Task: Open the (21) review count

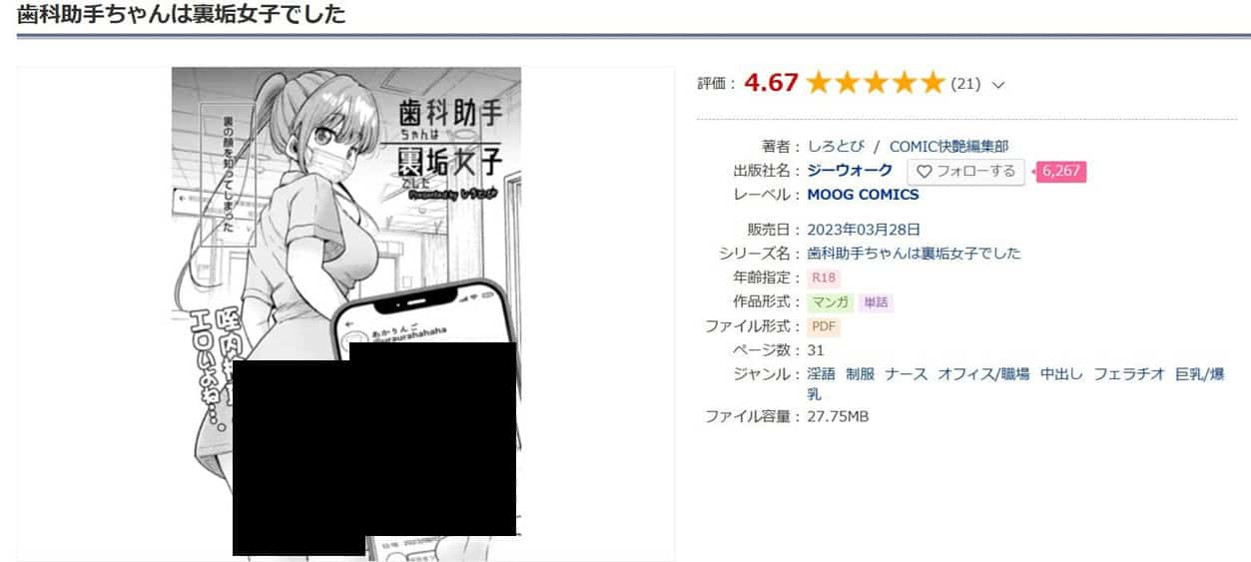Action: tap(965, 84)
